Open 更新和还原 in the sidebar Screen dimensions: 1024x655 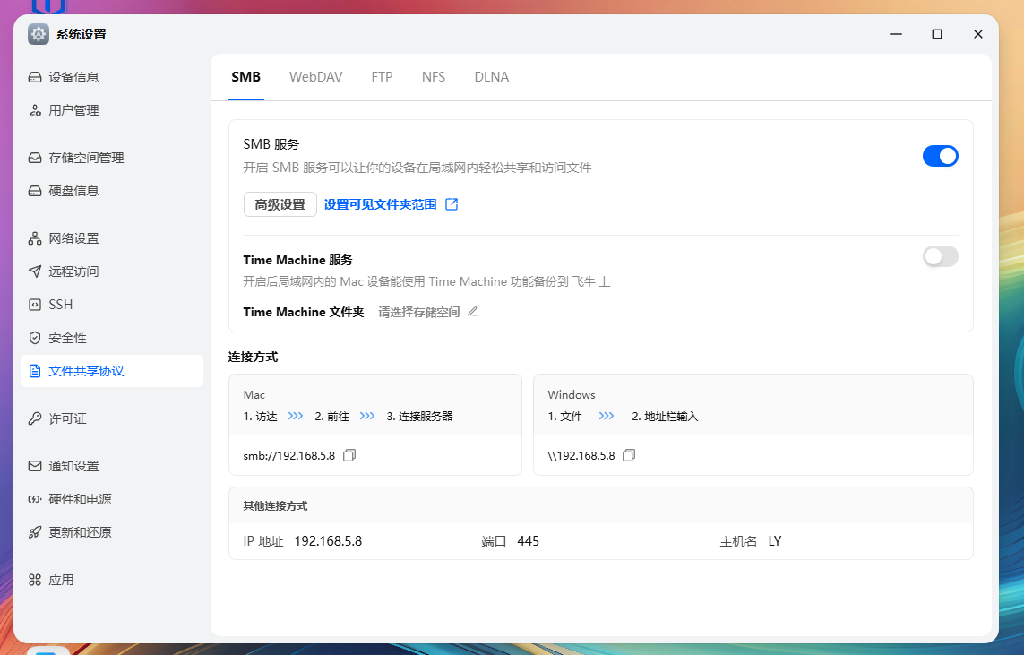pyautogui.click(x=80, y=532)
